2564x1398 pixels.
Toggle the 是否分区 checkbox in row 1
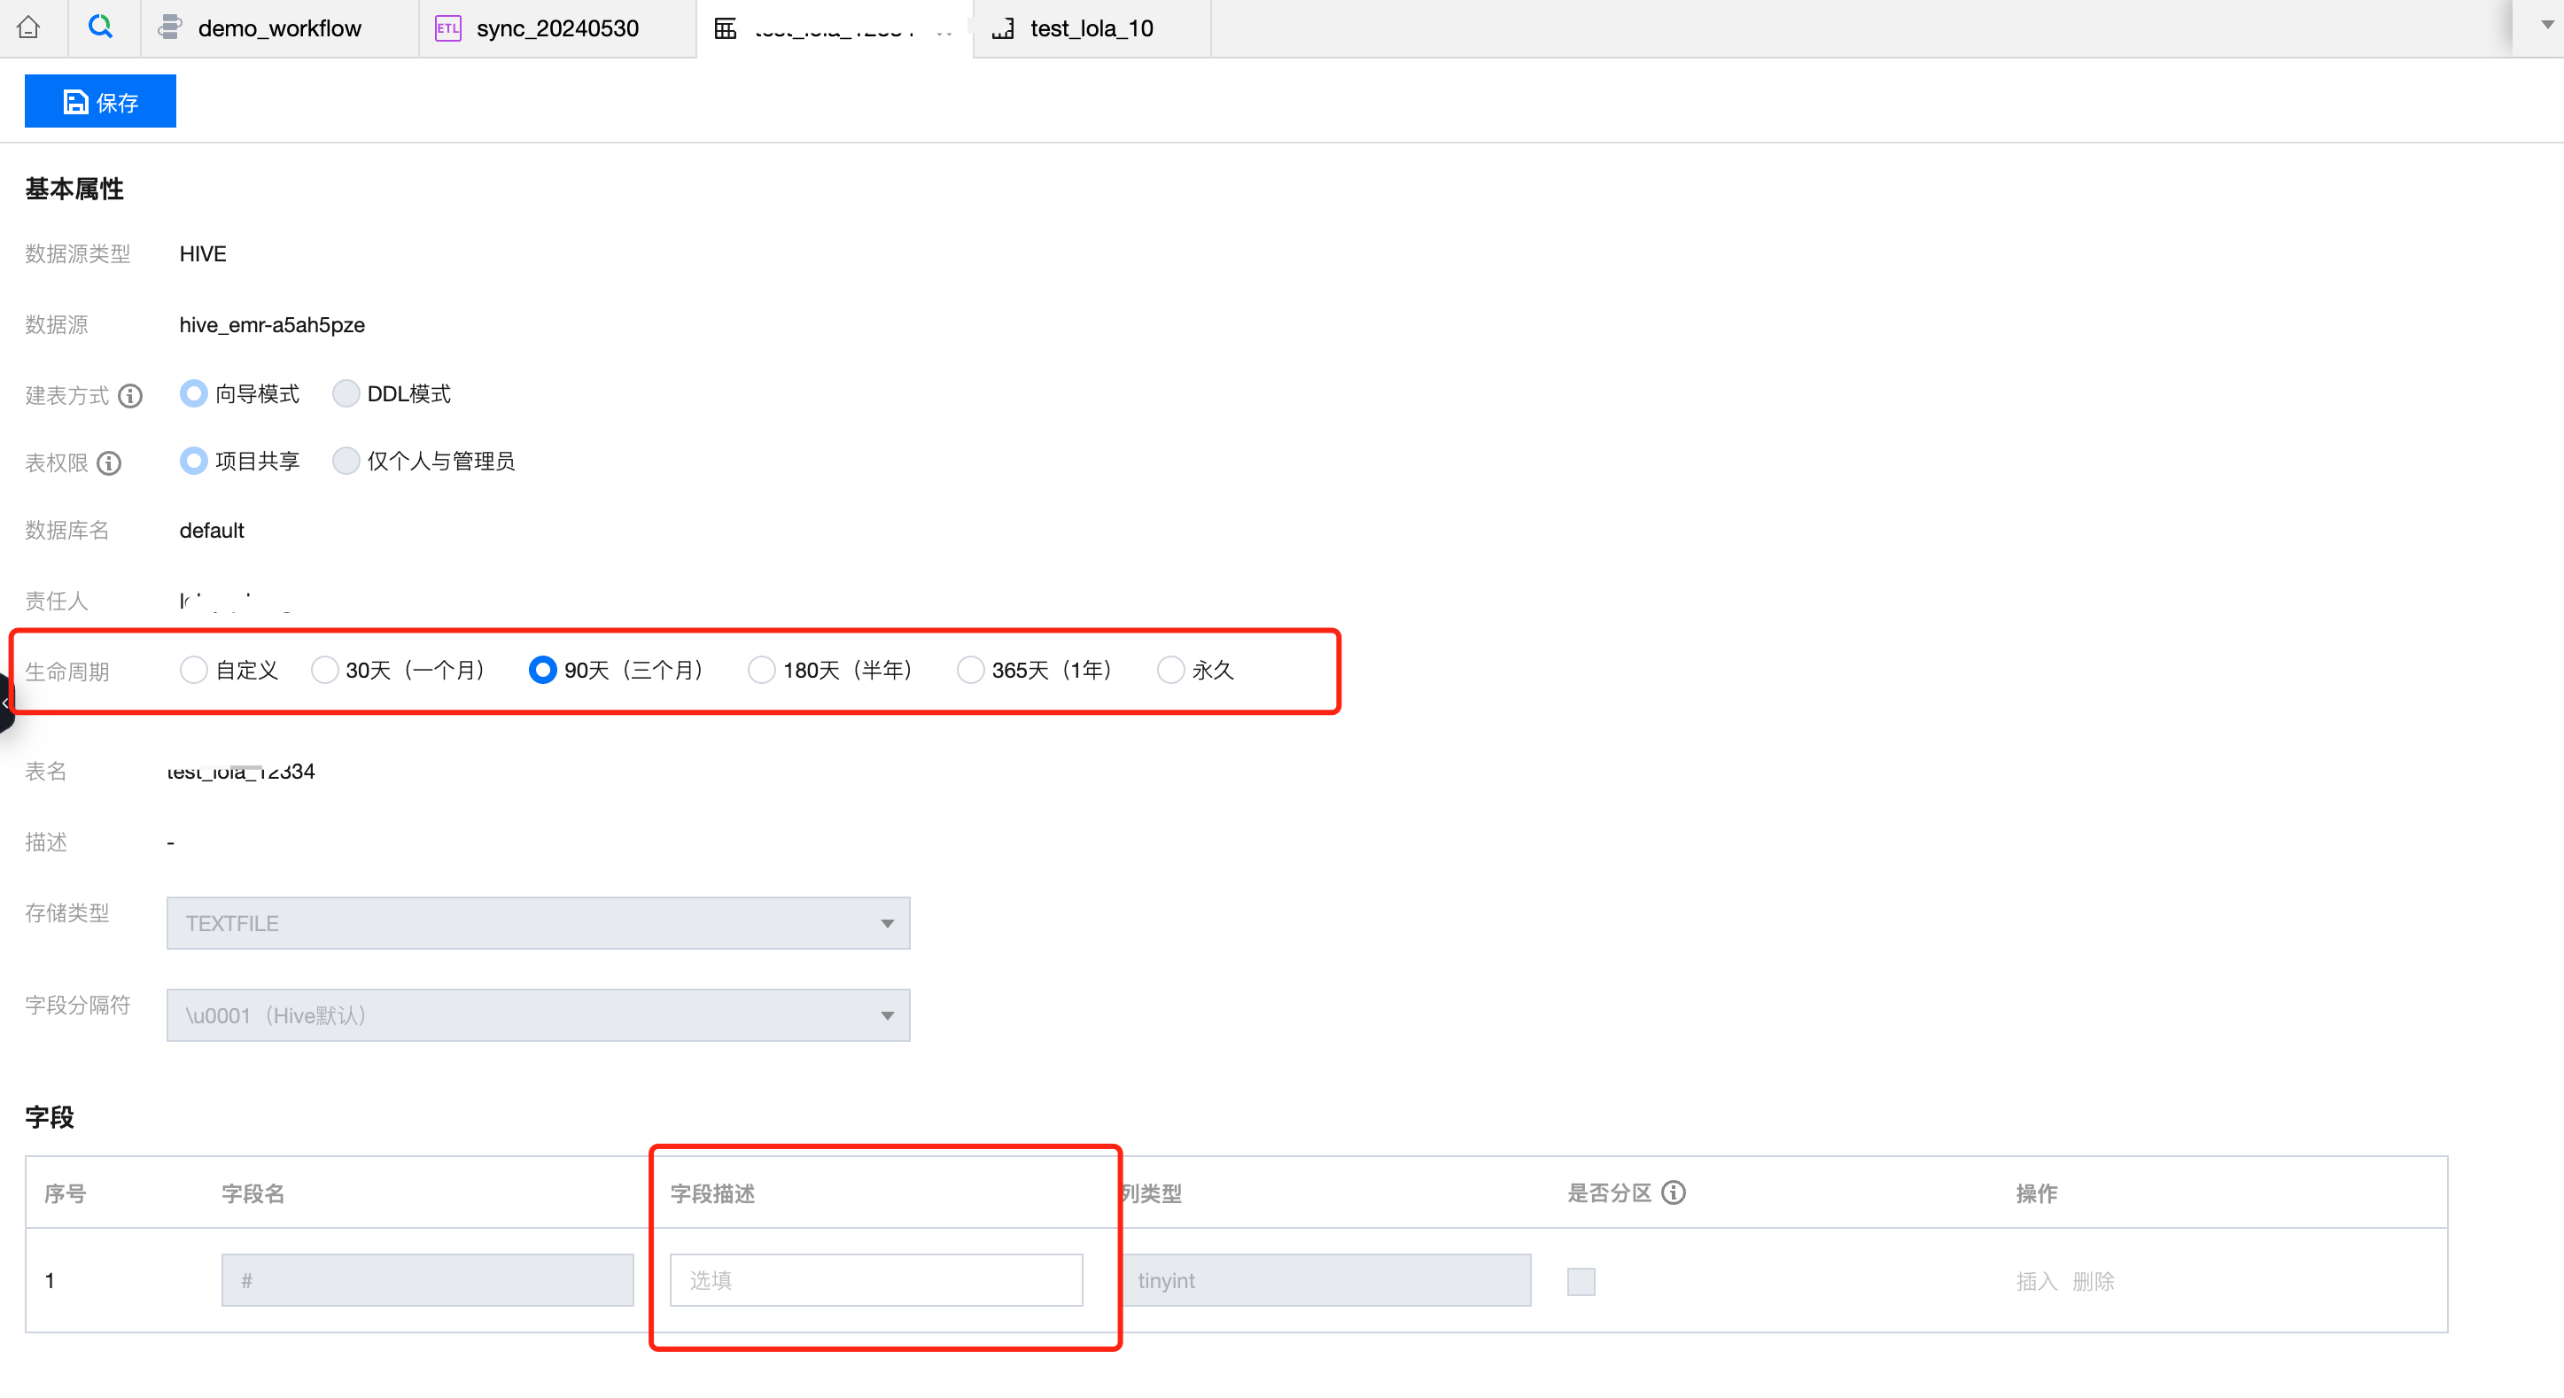pos(1581,1282)
